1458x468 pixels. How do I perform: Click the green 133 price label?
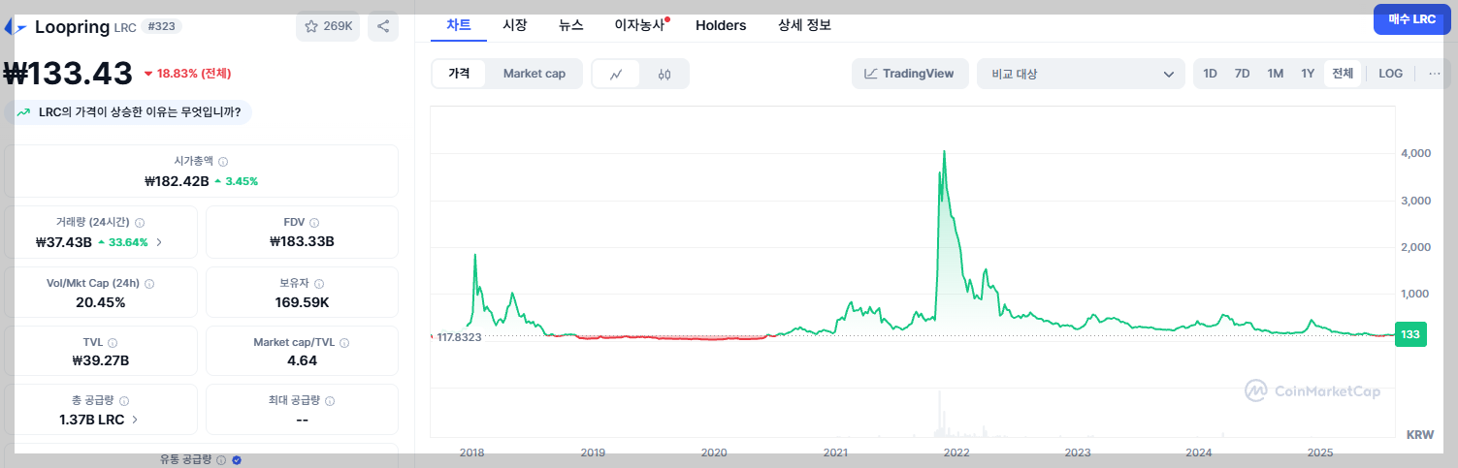coord(1410,334)
